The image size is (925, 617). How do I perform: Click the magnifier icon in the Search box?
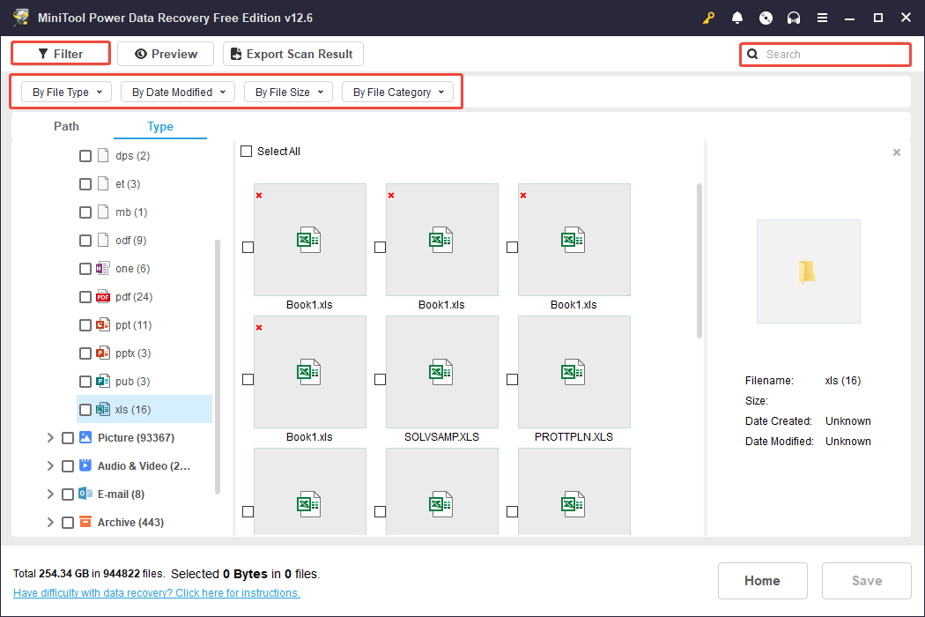[752, 54]
